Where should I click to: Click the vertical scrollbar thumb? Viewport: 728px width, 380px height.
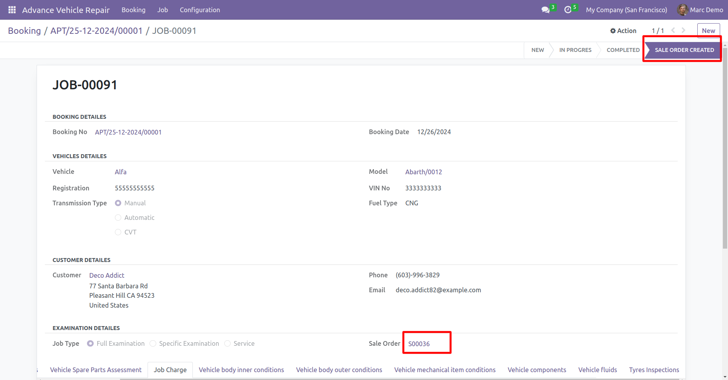click(725, 148)
